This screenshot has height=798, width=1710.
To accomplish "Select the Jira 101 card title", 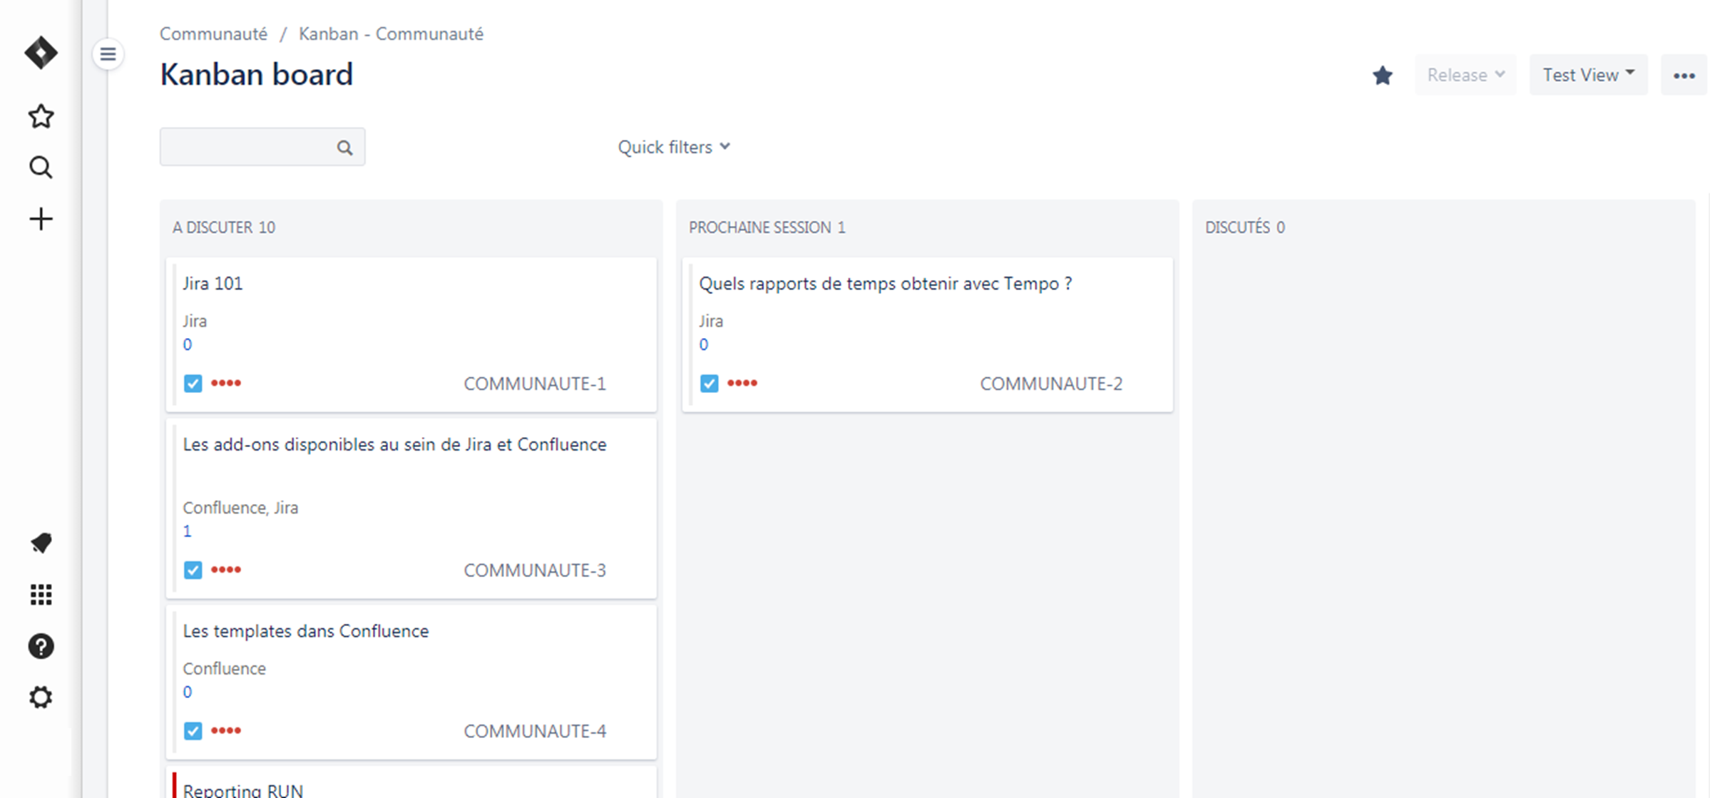I will (213, 283).
